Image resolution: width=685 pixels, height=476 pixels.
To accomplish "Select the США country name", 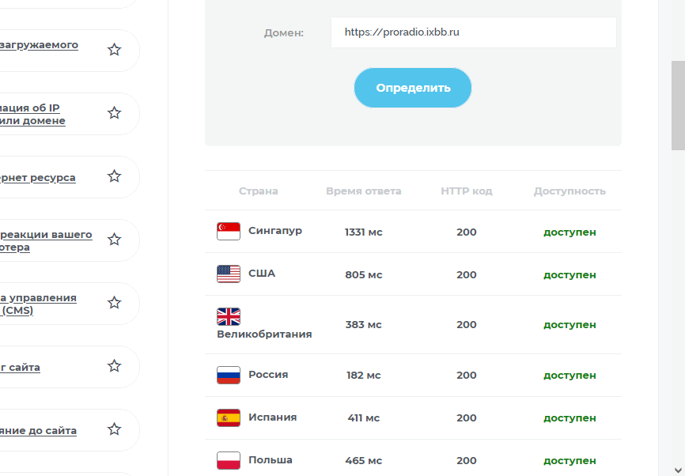I will [262, 274].
